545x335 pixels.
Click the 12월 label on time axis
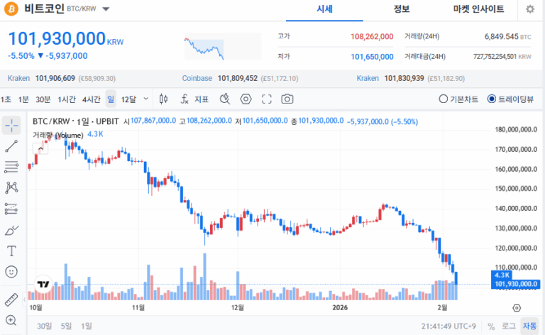click(x=238, y=307)
